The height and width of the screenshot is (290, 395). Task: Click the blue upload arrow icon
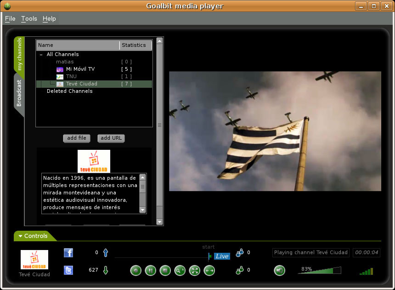tap(106, 253)
